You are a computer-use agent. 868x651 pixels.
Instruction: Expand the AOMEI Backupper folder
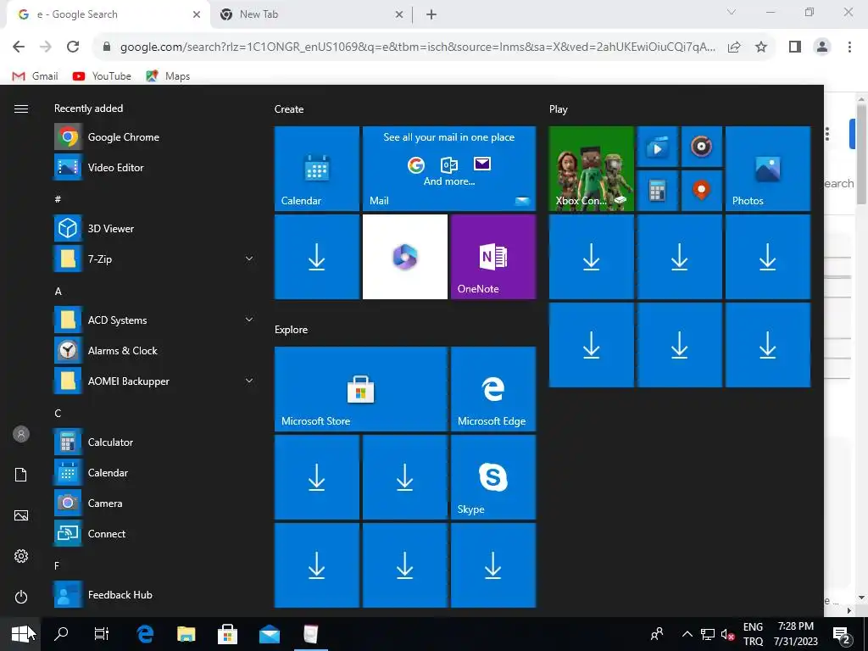(153, 381)
